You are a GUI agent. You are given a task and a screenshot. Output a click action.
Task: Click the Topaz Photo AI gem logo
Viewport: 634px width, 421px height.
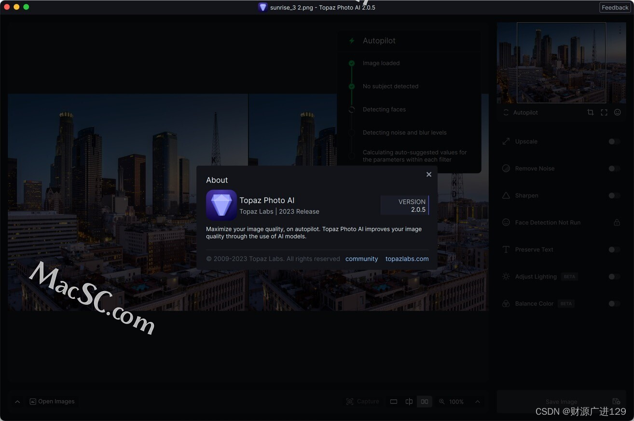pyautogui.click(x=221, y=205)
